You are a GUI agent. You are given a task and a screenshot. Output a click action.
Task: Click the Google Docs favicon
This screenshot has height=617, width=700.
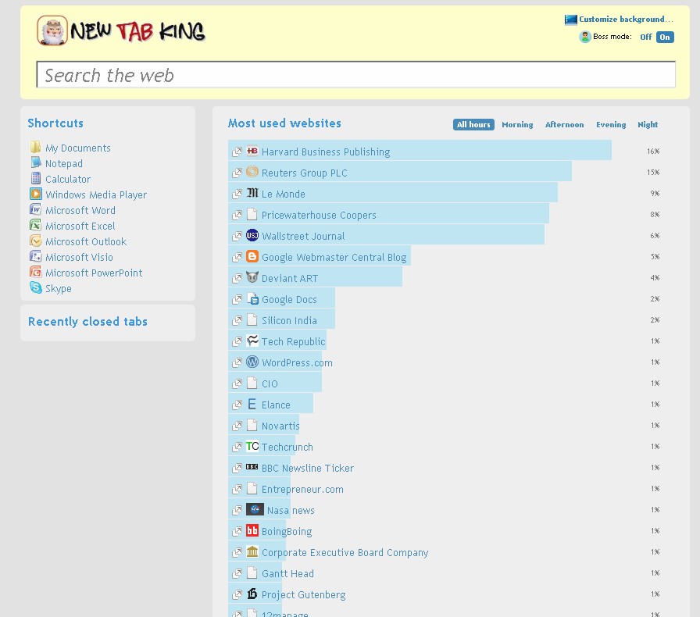click(252, 298)
